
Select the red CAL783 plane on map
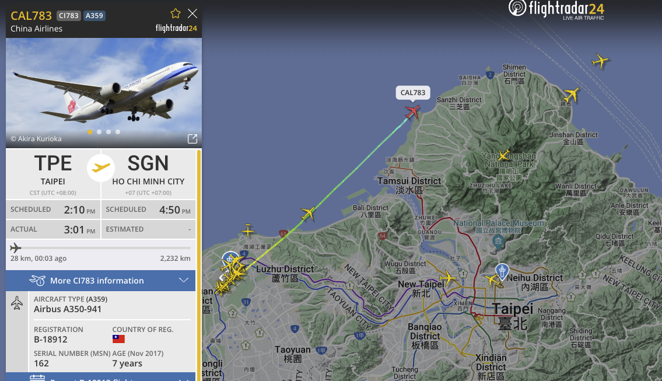tap(412, 112)
